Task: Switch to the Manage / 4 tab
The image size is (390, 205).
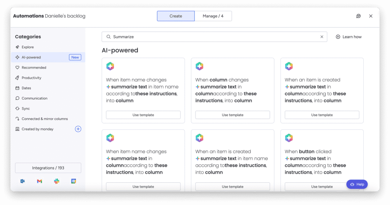Action: 213,16
